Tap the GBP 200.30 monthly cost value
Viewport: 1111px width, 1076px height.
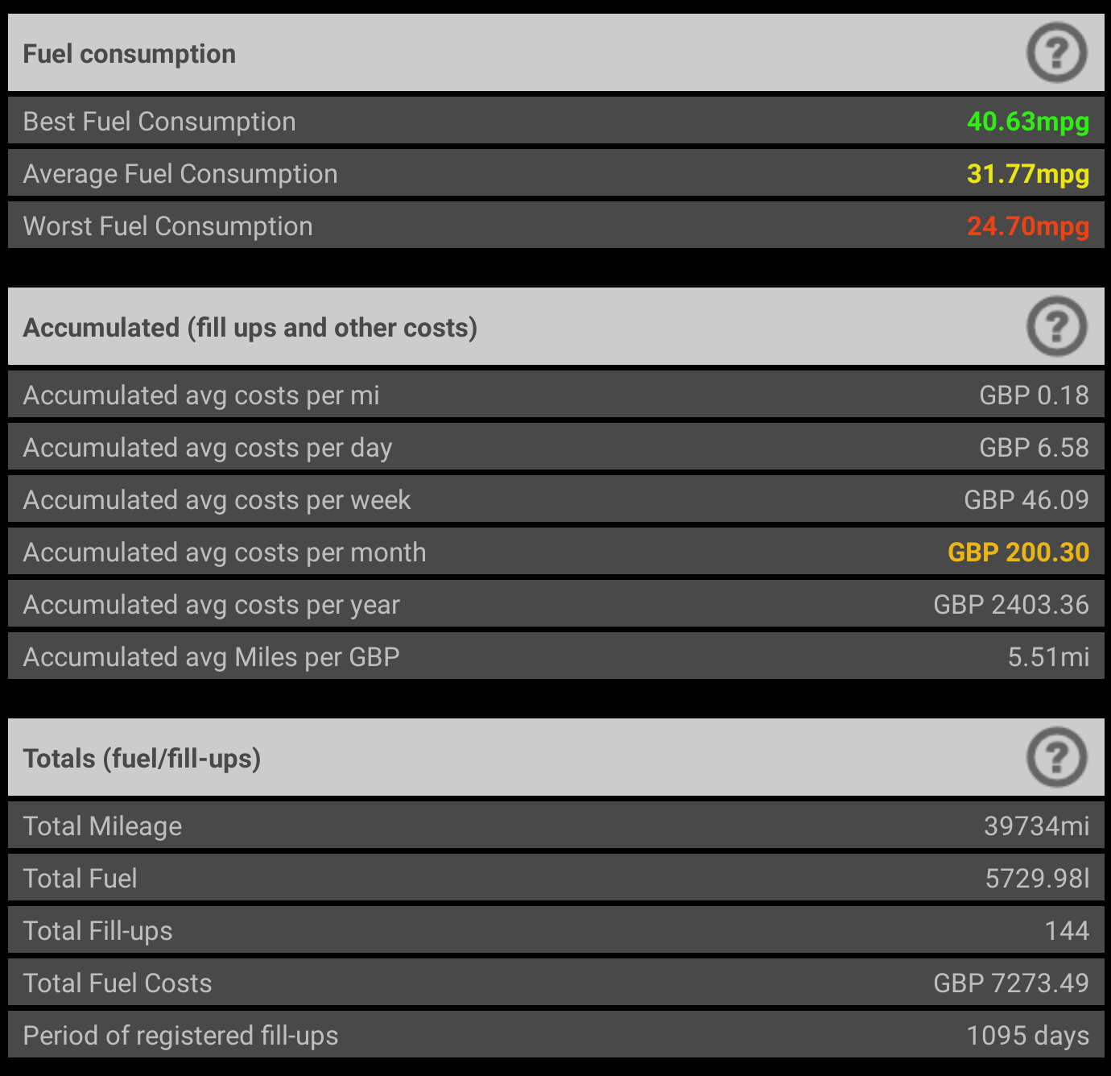click(1018, 552)
